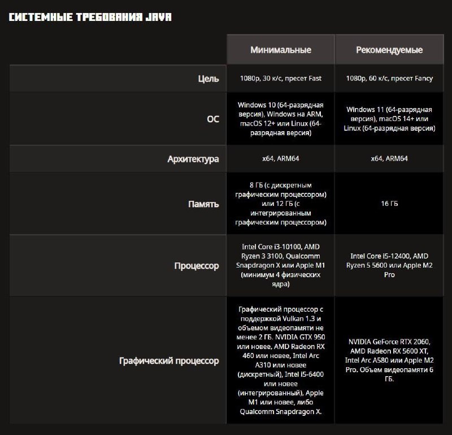
Task: Click the minimum architecture 'x64, ARM64' cell
Action: (x=281, y=159)
